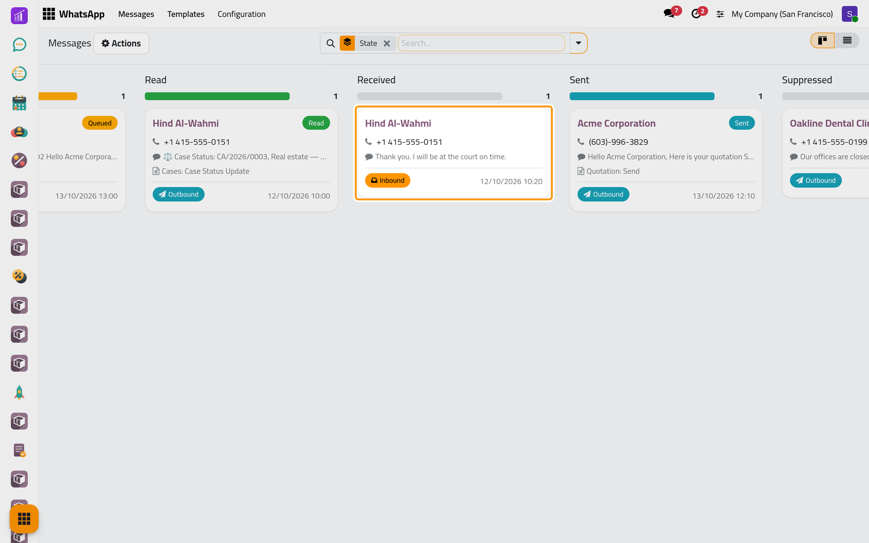This screenshot has height=543, width=869.
Task: Open the Templates menu
Action: point(186,14)
